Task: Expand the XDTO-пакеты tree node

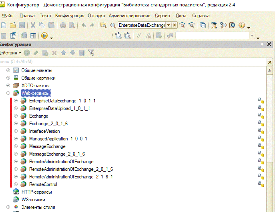Action: [x=8, y=86]
